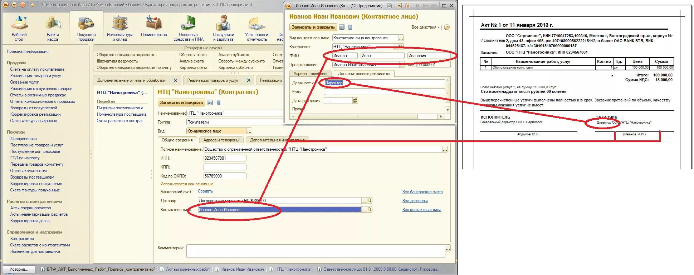
Task: Open Полное наименование field ellipsis
Action: point(445,149)
